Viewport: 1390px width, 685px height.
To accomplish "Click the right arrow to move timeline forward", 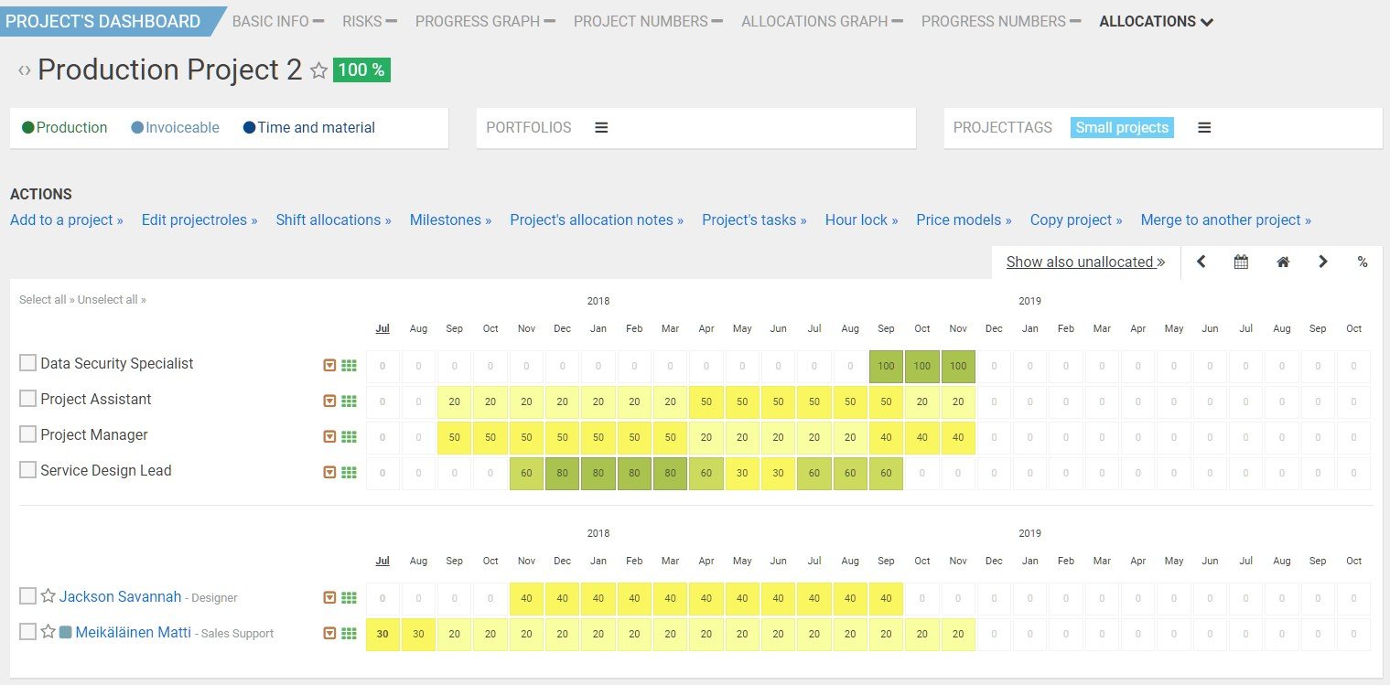I will point(1322,262).
